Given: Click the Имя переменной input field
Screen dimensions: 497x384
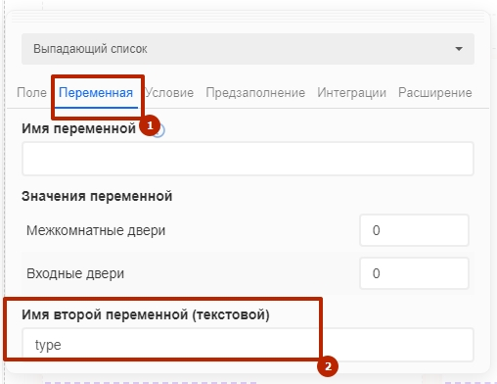Looking at the screenshot, I should [x=248, y=159].
